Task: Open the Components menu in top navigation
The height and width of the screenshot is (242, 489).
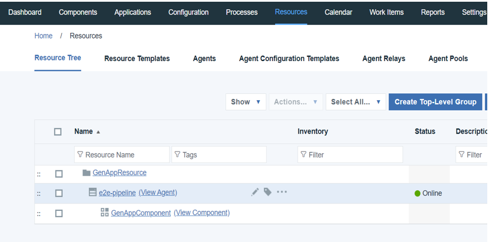Action: point(78,12)
